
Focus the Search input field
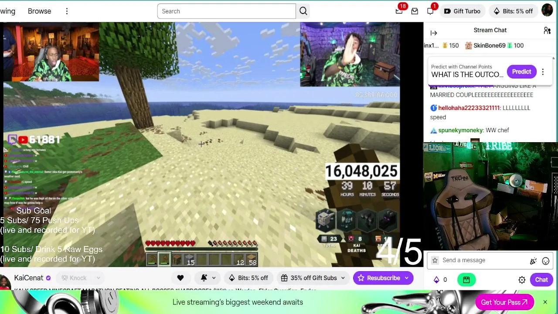tap(227, 11)
